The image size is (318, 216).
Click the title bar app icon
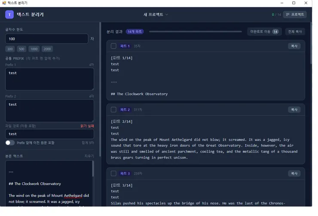point(4,3)
